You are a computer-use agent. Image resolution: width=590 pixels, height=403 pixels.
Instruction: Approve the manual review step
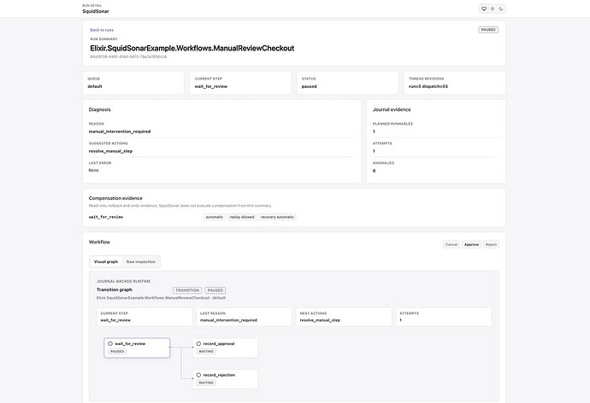[471, 244]
